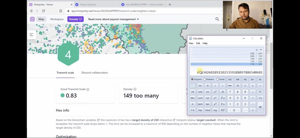Click the number 7 key

230,92
